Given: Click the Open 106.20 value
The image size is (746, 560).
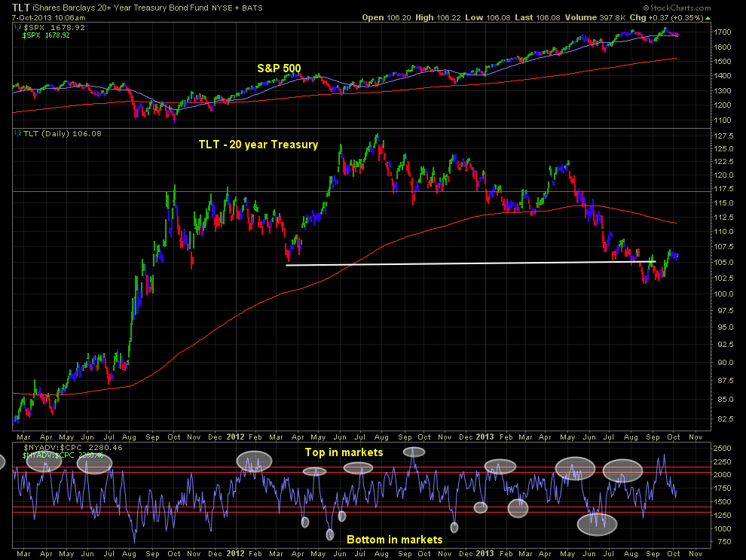Looking at the screenshot, I should (x=387, y=17).
